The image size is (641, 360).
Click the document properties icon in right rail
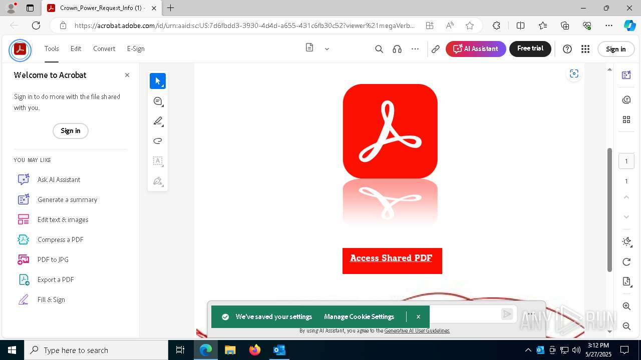pyautogui.click(x=626, y=282)
